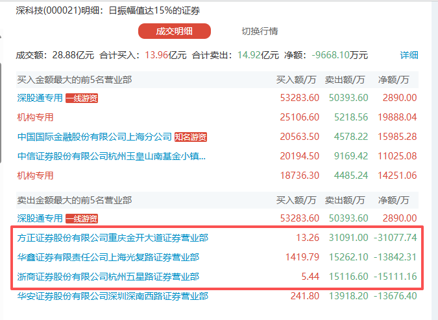Click the 成交额 28.88亿元 value
Screen dimensions: 438x320
(x=73, y=55)
